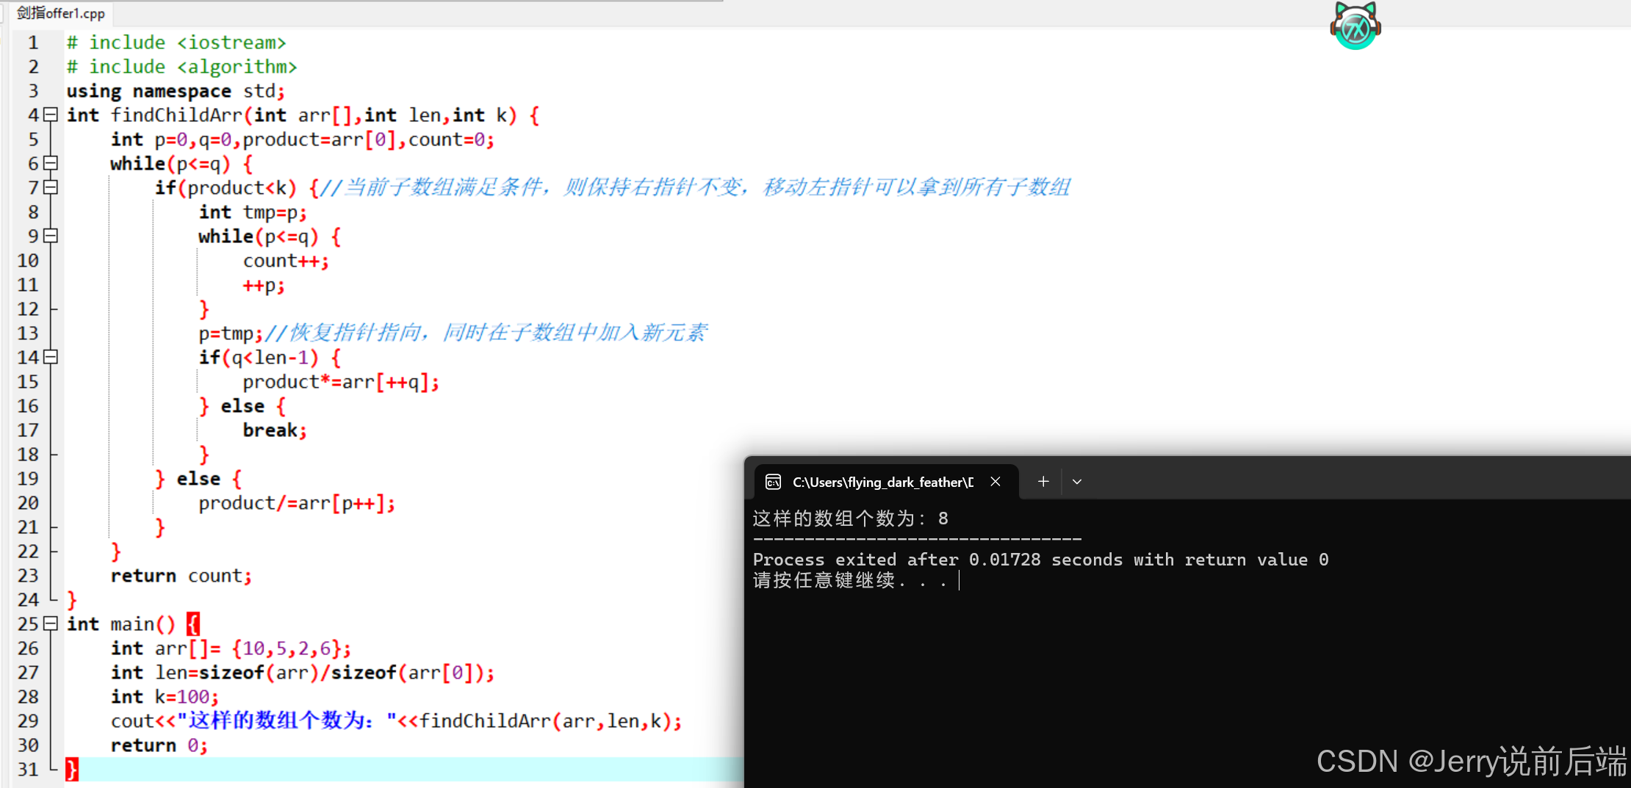Place cursor on '# include <algorithm>' line
Screen dimensions: 1631x788
point(181,67)
